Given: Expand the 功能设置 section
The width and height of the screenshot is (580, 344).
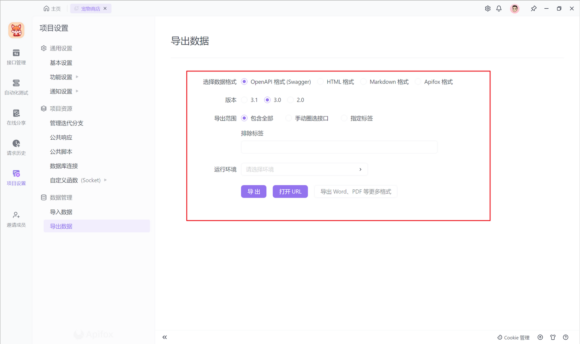Looking at the screenshot, I should [x=62, y=77].
